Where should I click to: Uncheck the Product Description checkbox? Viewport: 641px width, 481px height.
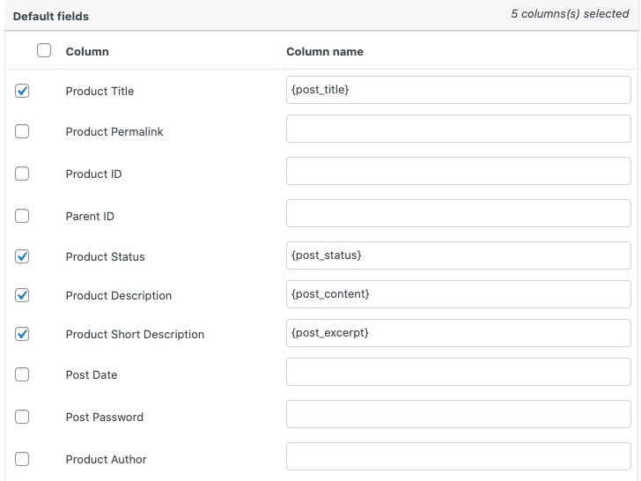coord(23,295)
